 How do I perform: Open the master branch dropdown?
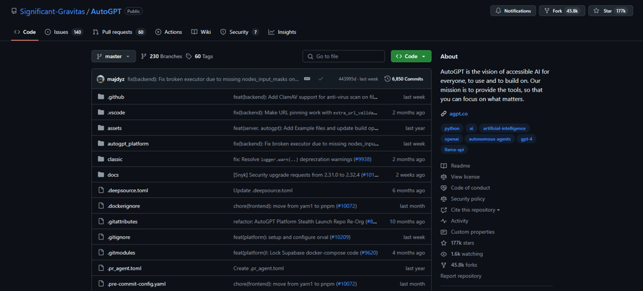(x=114, y=56)
